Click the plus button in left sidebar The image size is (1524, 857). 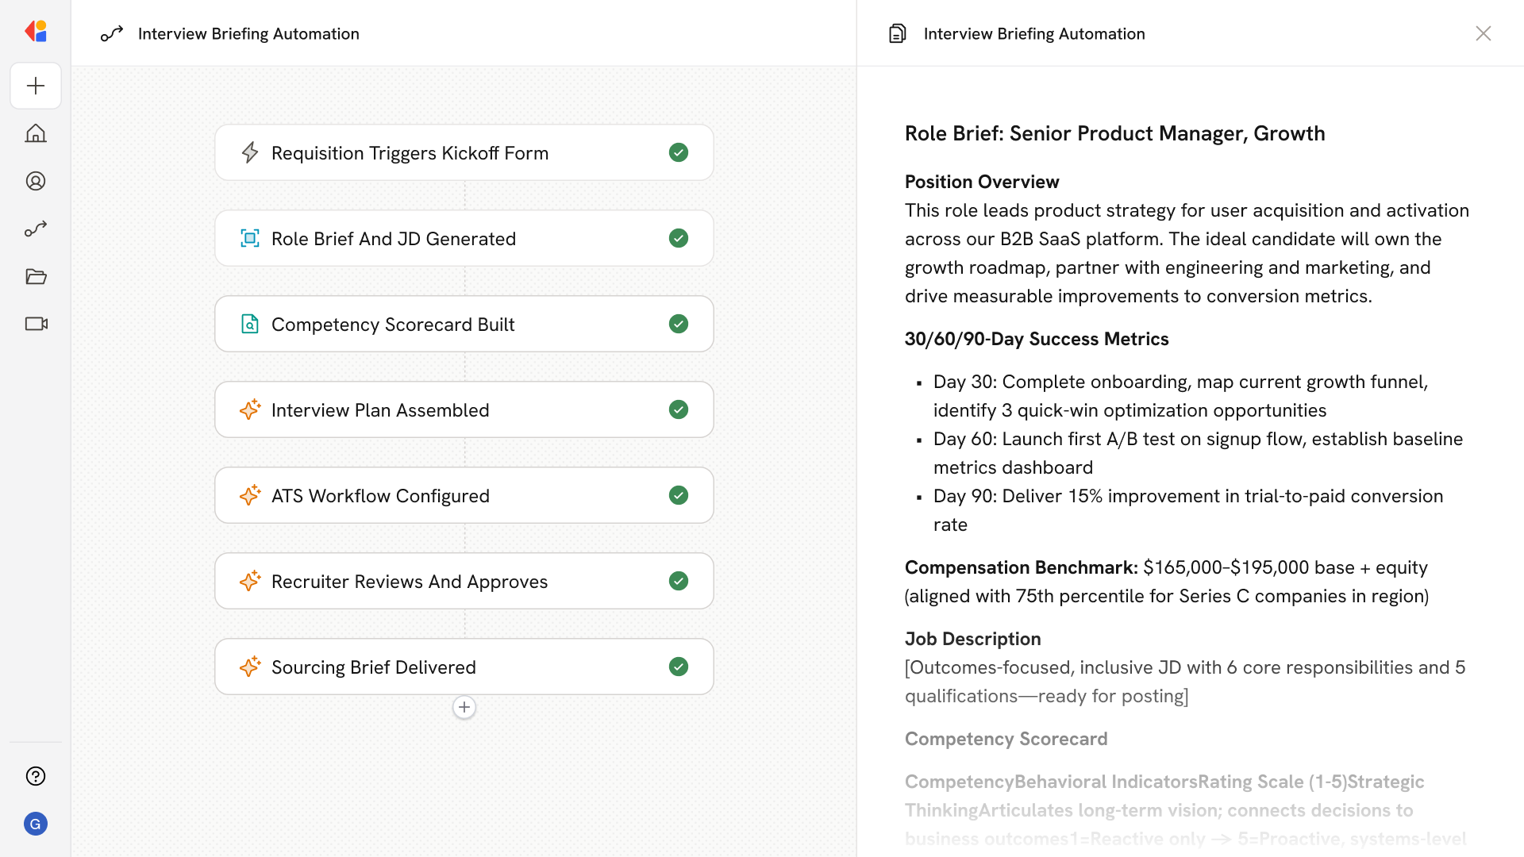pyautogui.click(x=36, y=86)
